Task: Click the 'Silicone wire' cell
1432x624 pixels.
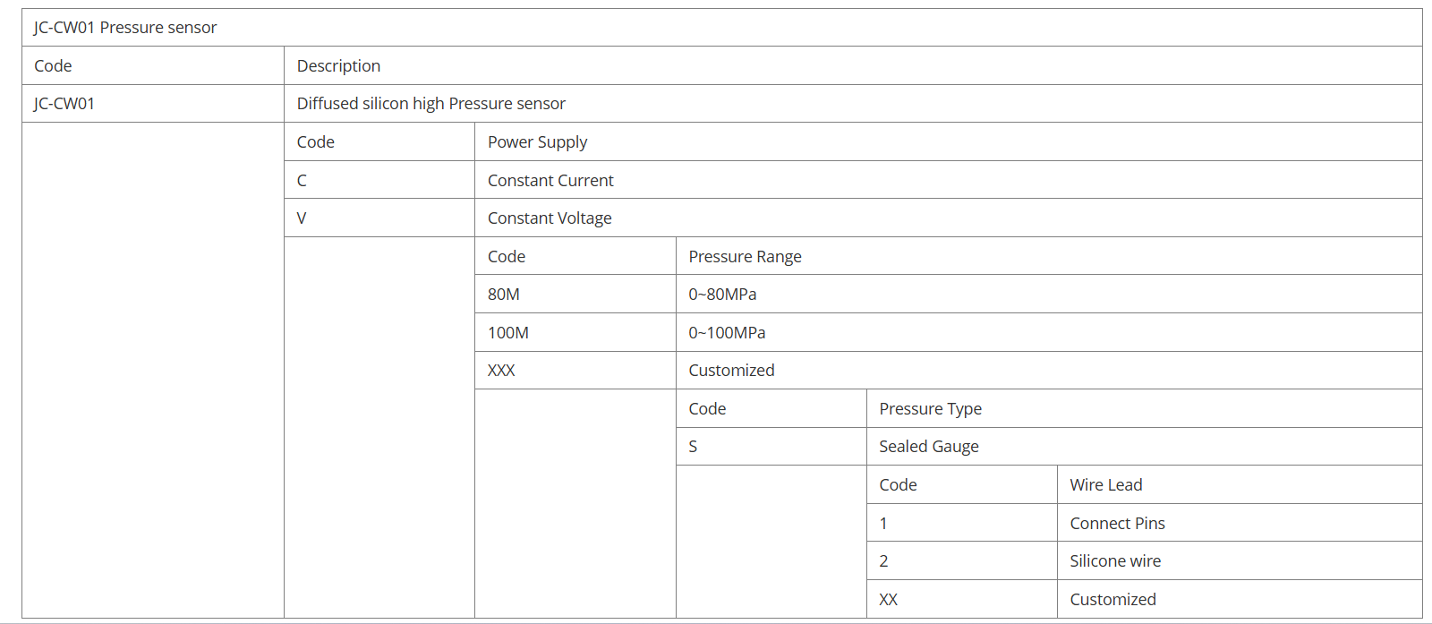Action: 1115,561
